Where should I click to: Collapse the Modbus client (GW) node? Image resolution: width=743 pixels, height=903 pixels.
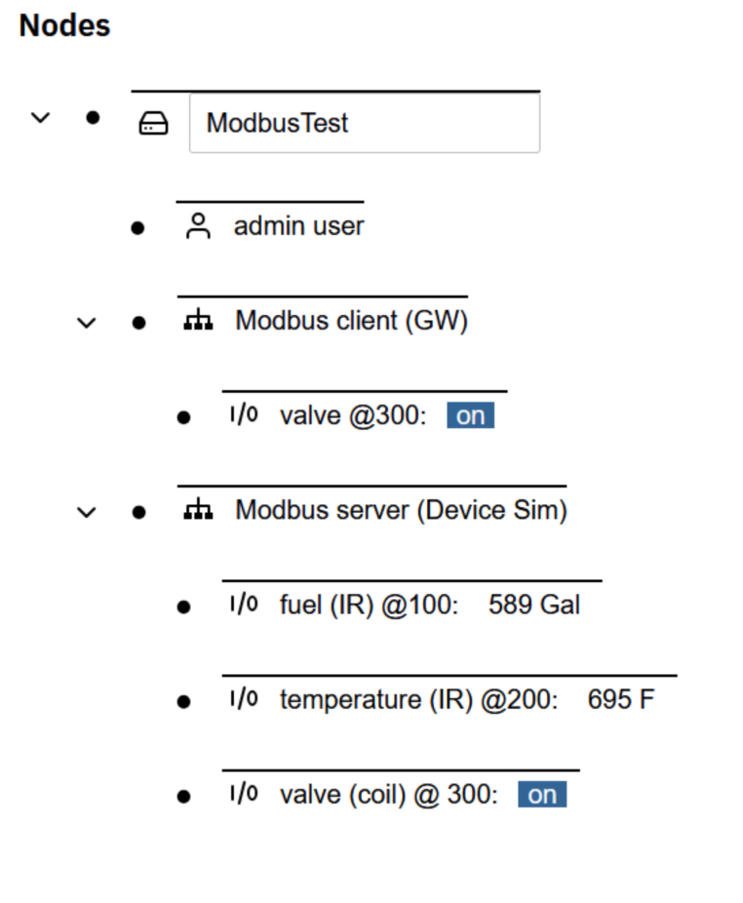[x=87, y=322]
